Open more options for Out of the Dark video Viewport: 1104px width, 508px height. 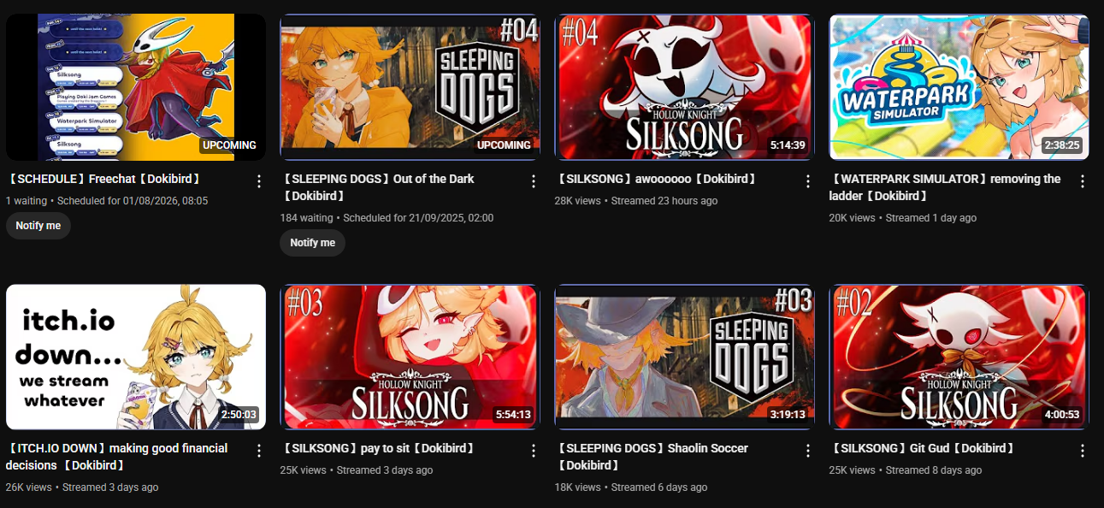click(534, 181)
